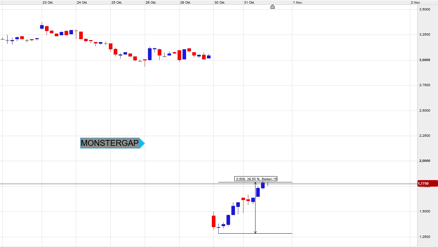Click the "23 Okt." date label
The height and width of the screenshot is (247, 438).
tap(48, 2)
